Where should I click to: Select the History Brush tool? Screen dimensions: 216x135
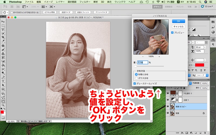(x=3, y=57)
